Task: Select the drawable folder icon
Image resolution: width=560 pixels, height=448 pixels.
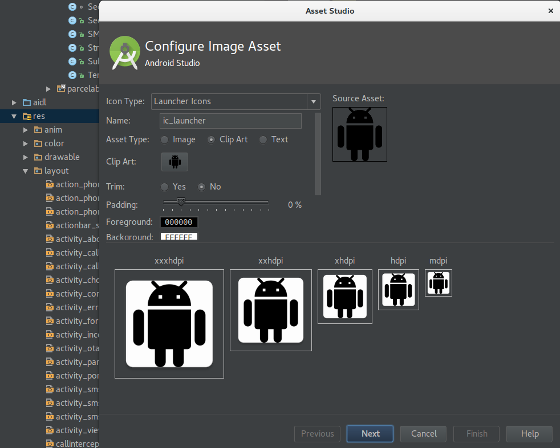Action: (x=38, y=157)
